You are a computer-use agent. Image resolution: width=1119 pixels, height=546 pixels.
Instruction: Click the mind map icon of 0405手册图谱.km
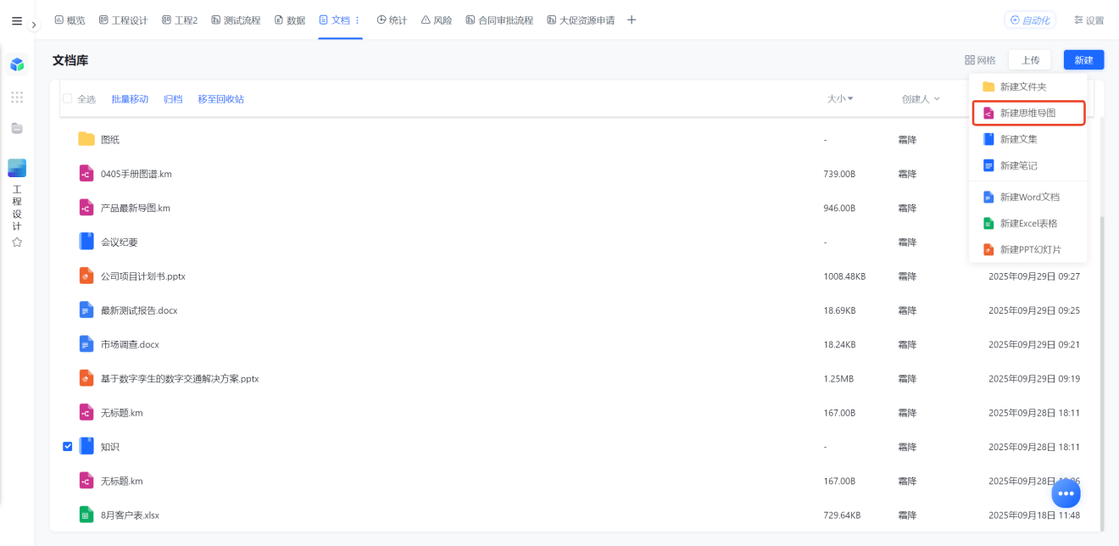86,174
